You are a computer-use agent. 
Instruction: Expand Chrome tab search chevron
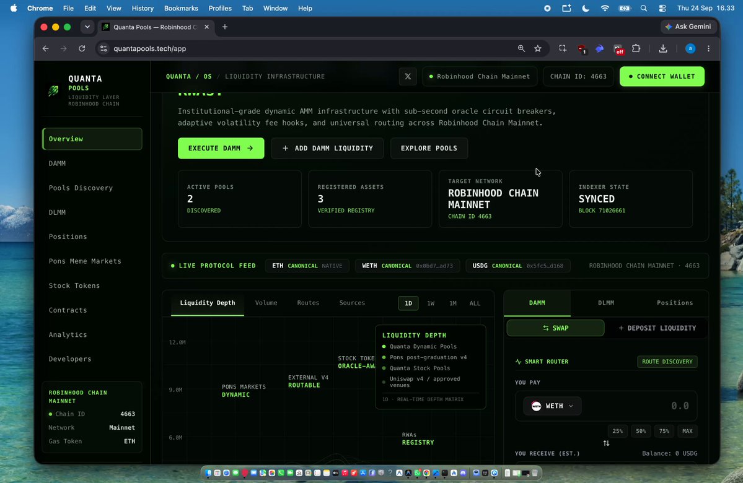tap(87, 27)
